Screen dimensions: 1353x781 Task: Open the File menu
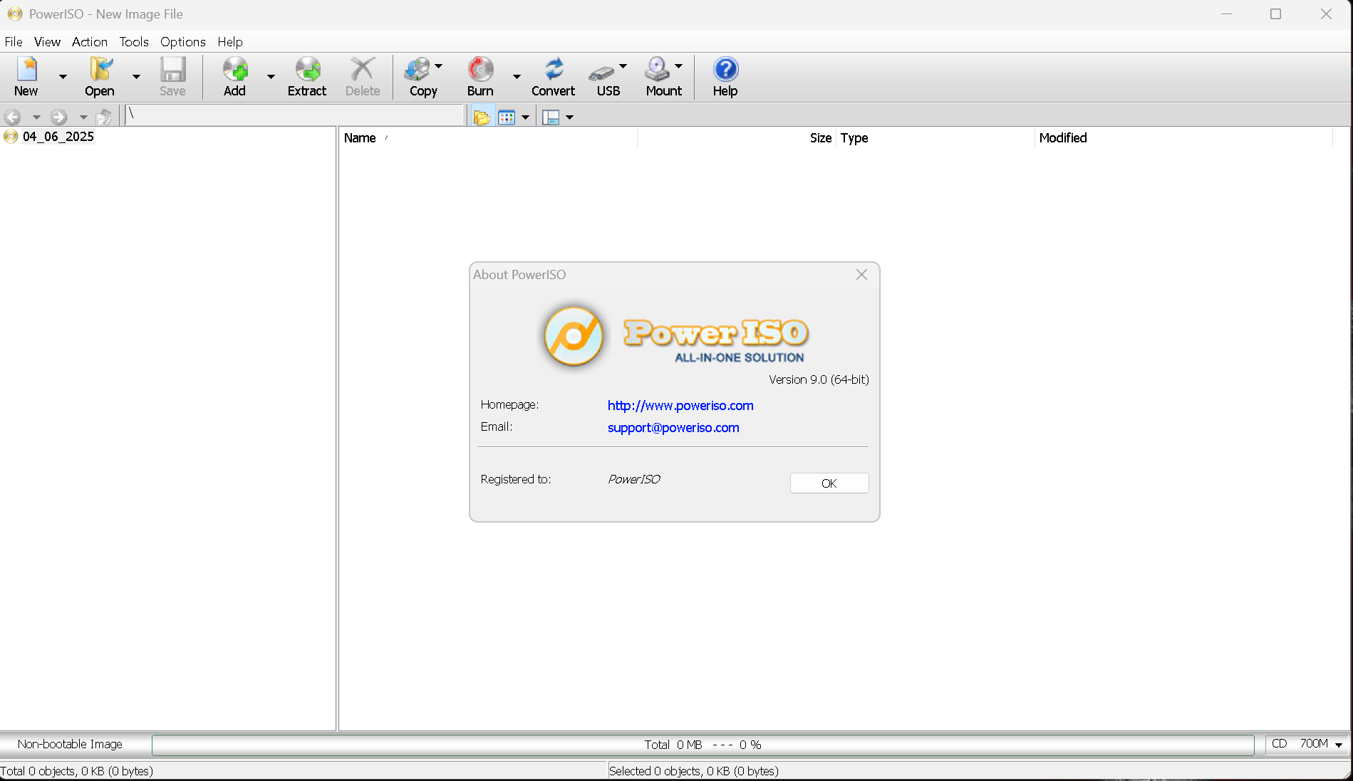tap(14, 42)
